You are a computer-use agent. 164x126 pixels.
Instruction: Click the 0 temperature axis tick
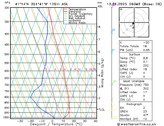click(52, 121)
